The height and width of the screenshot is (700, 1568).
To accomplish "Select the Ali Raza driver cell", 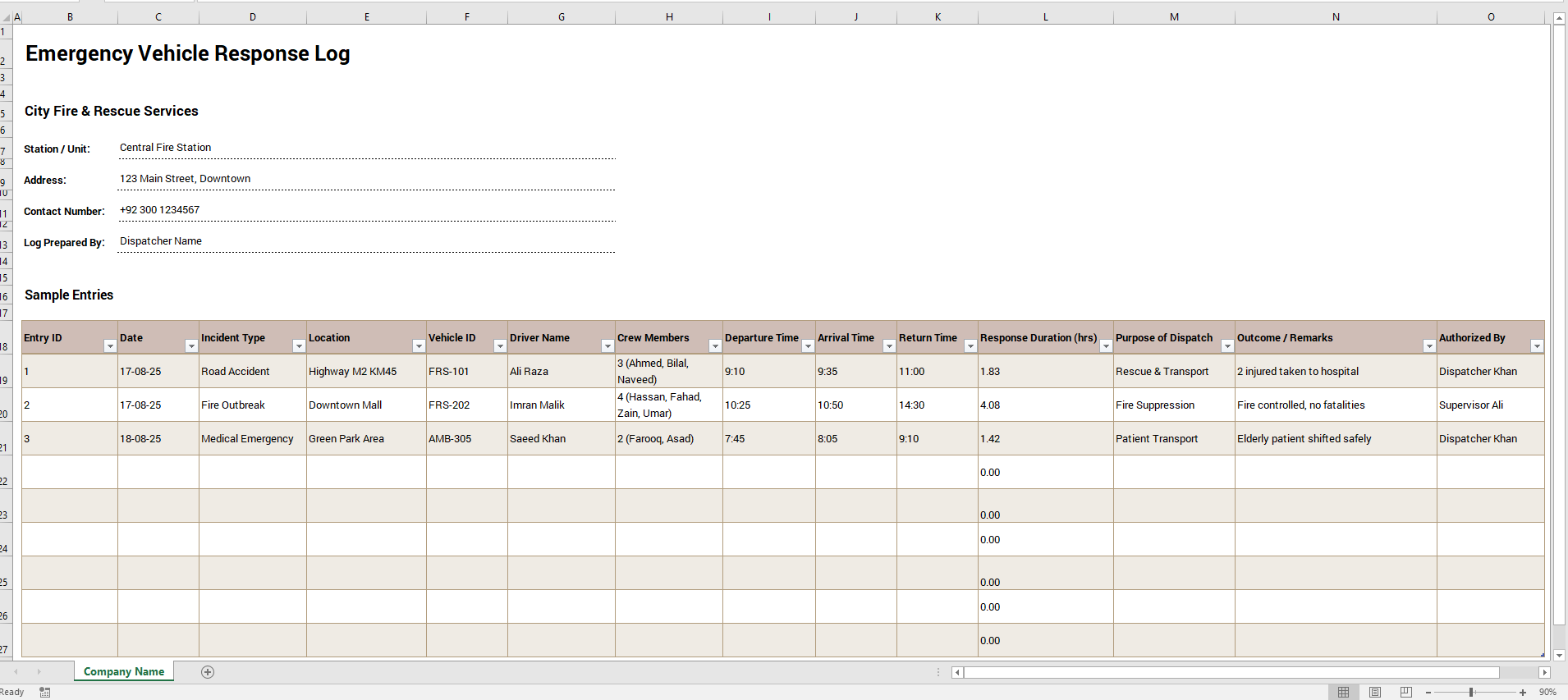I will click(x=562, y=372).
